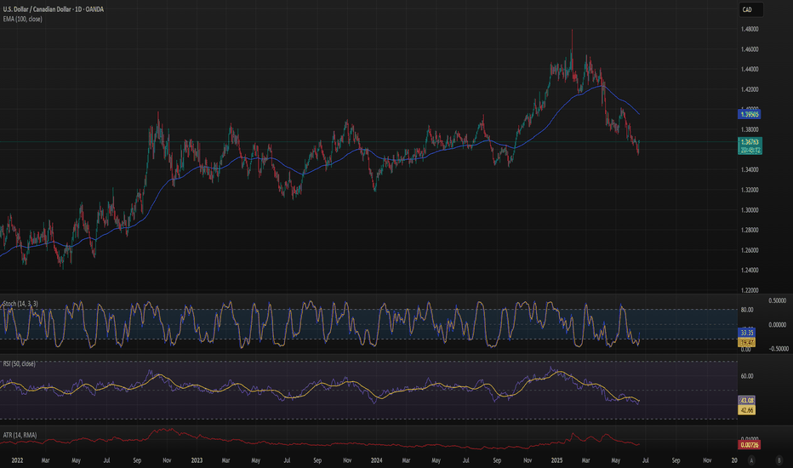Screen dimensions: 793x468
Task: Click the 1.46000 price axis value
Action: click(750, 49)
